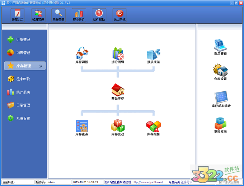Open 营业分析 business analysis icon
The height and width of the screenshot is (186, 244).
click(x=79, y=15)
